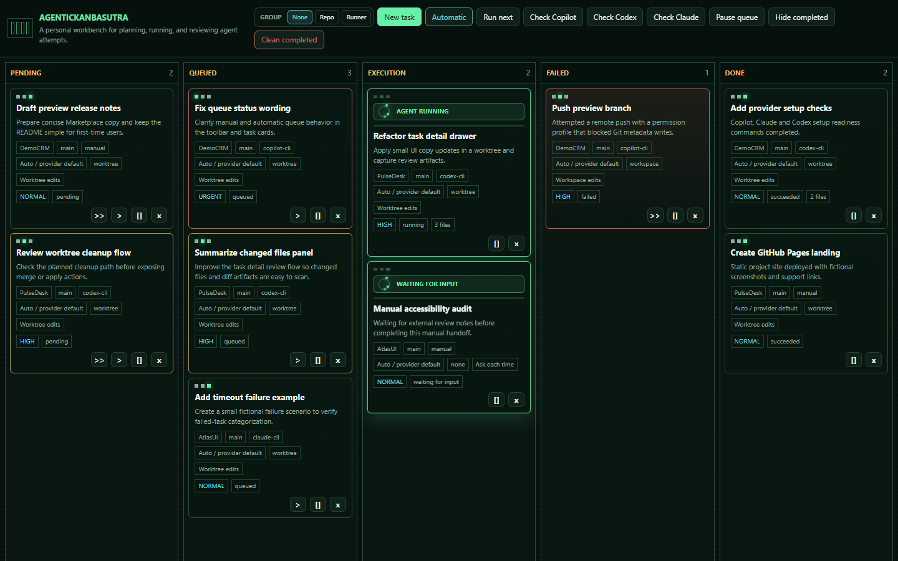Viewport: 898px width, 561px height.
Task: Click x on Fix queue status wording card
Action: point(338,216)
